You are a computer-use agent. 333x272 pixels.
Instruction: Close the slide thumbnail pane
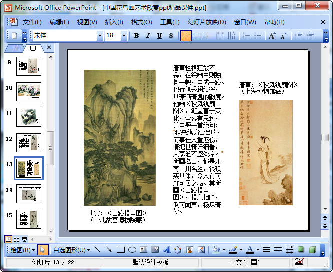49,47
